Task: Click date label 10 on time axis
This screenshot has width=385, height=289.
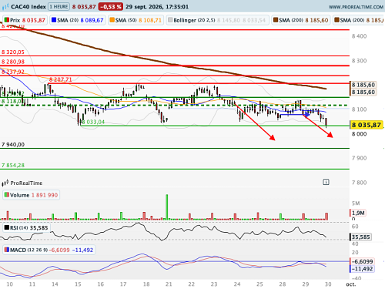Action: 9,284
